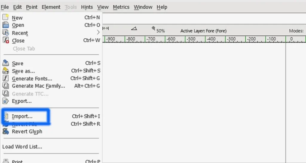Click the width measure icon in toolbar
Image resolution: width=306 pixels, height=163 pixels.
click(105, 28)
